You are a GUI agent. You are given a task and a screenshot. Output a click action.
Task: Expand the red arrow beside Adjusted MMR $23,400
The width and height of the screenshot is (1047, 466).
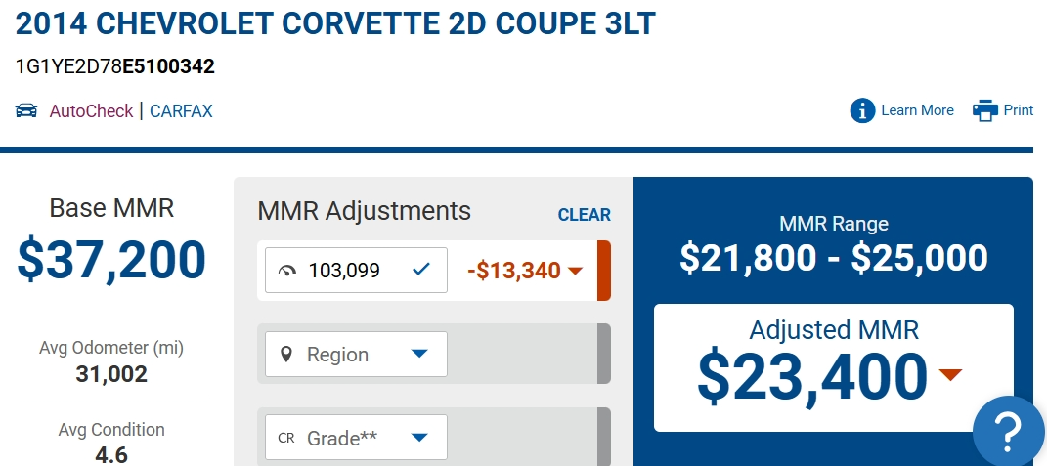(950, 374)
